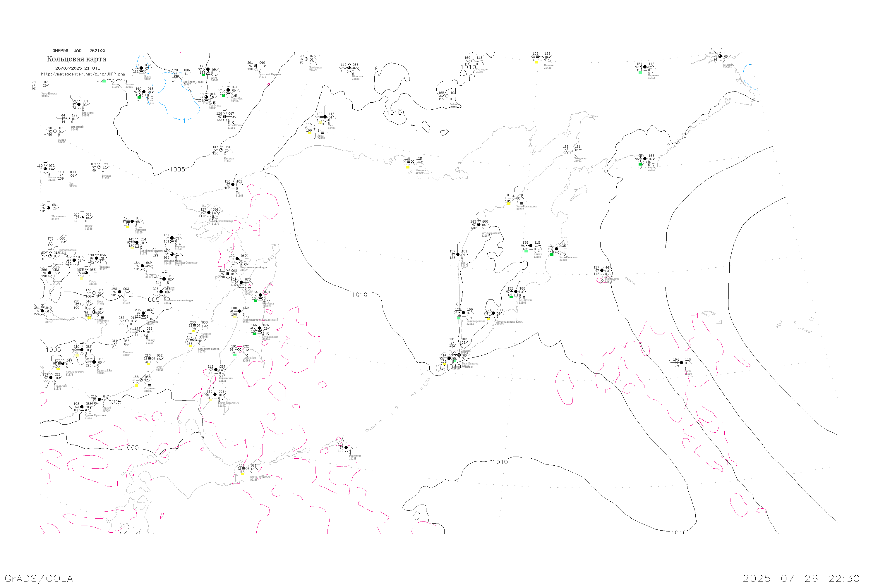
Task: Click the yellow square at Петропавловск-Камч.
Action: [x=489, y=319]
